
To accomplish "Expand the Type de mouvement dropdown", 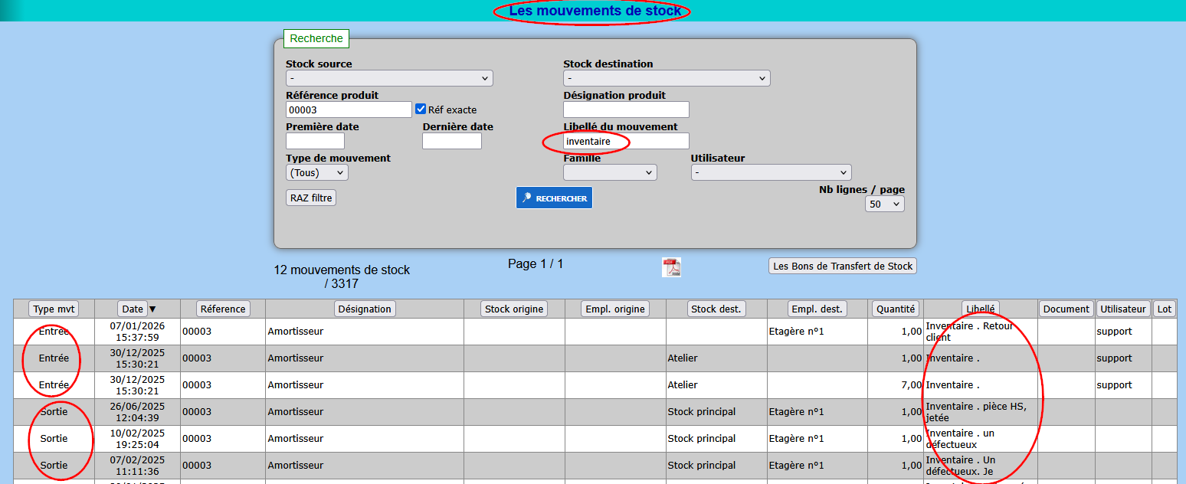I will pos(317,172).
